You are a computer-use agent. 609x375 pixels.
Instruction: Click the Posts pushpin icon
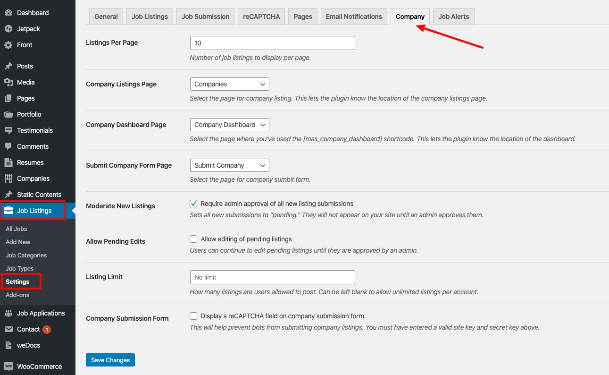8,66
